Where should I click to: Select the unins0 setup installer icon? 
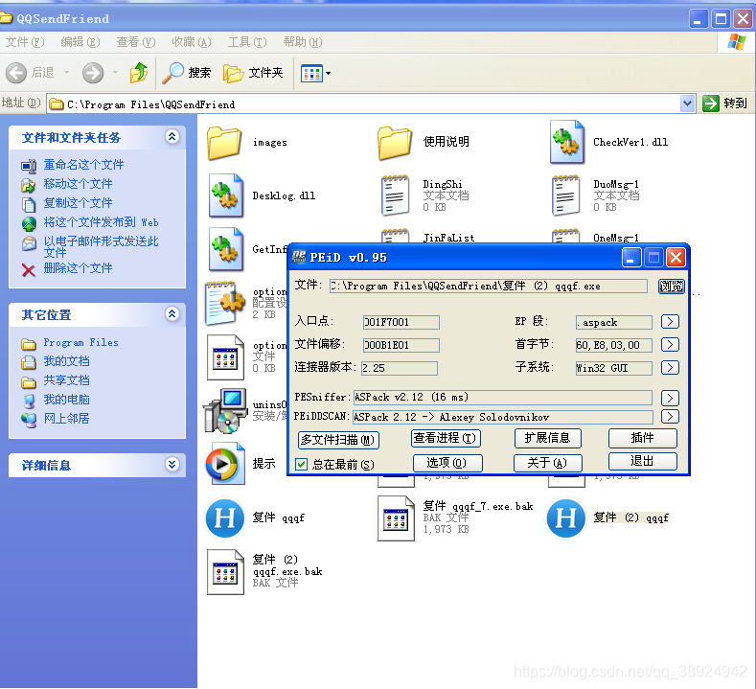tap(225, 411)
